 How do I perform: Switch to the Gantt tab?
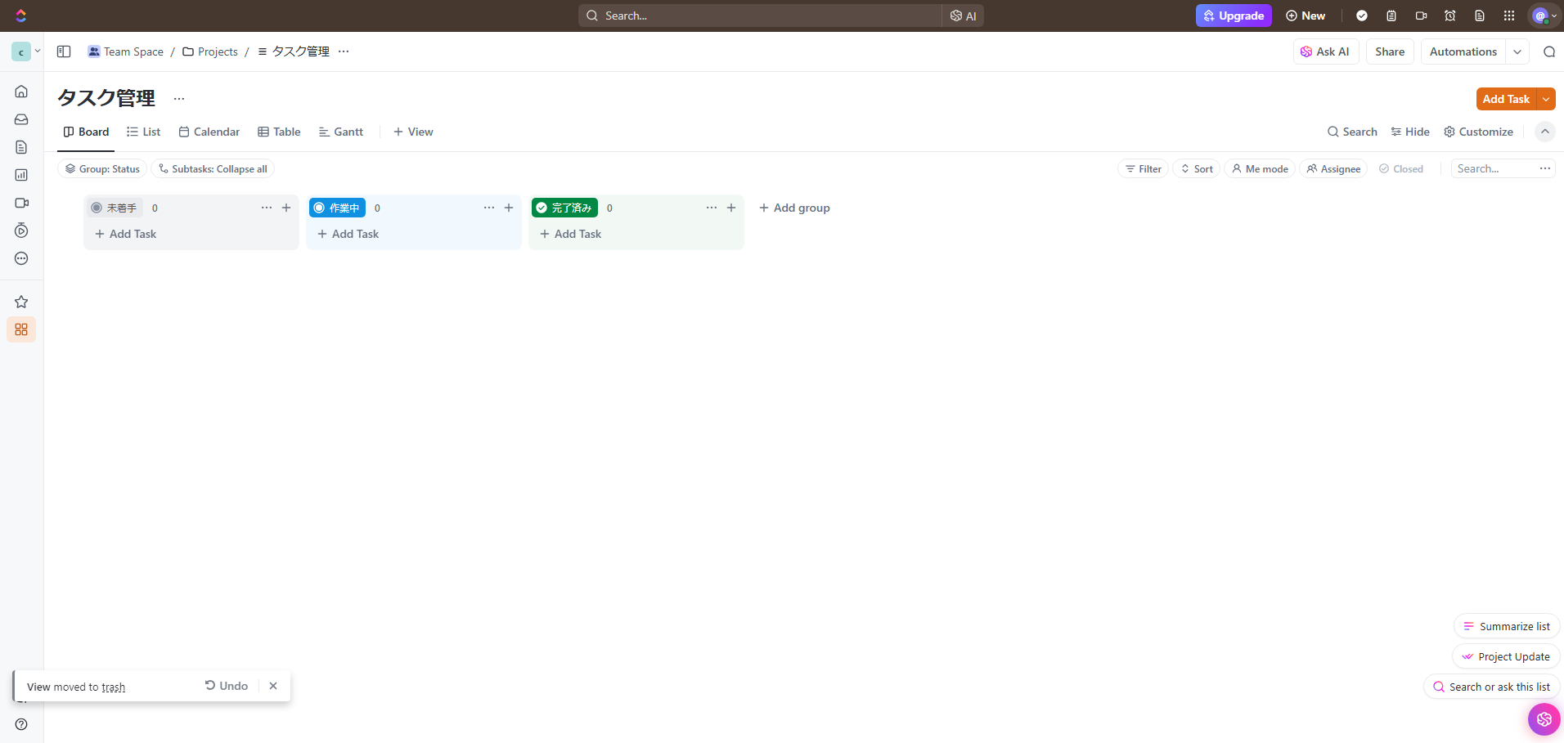pos(341,132)
